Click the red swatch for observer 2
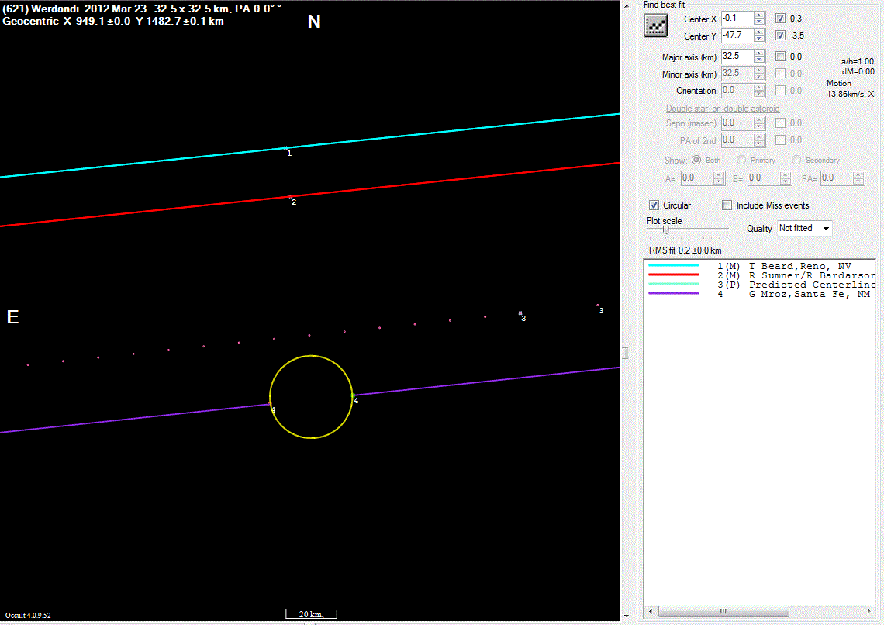Image resolution: width=884 pixels, height=625 pixels. click(x=674, y=275)
